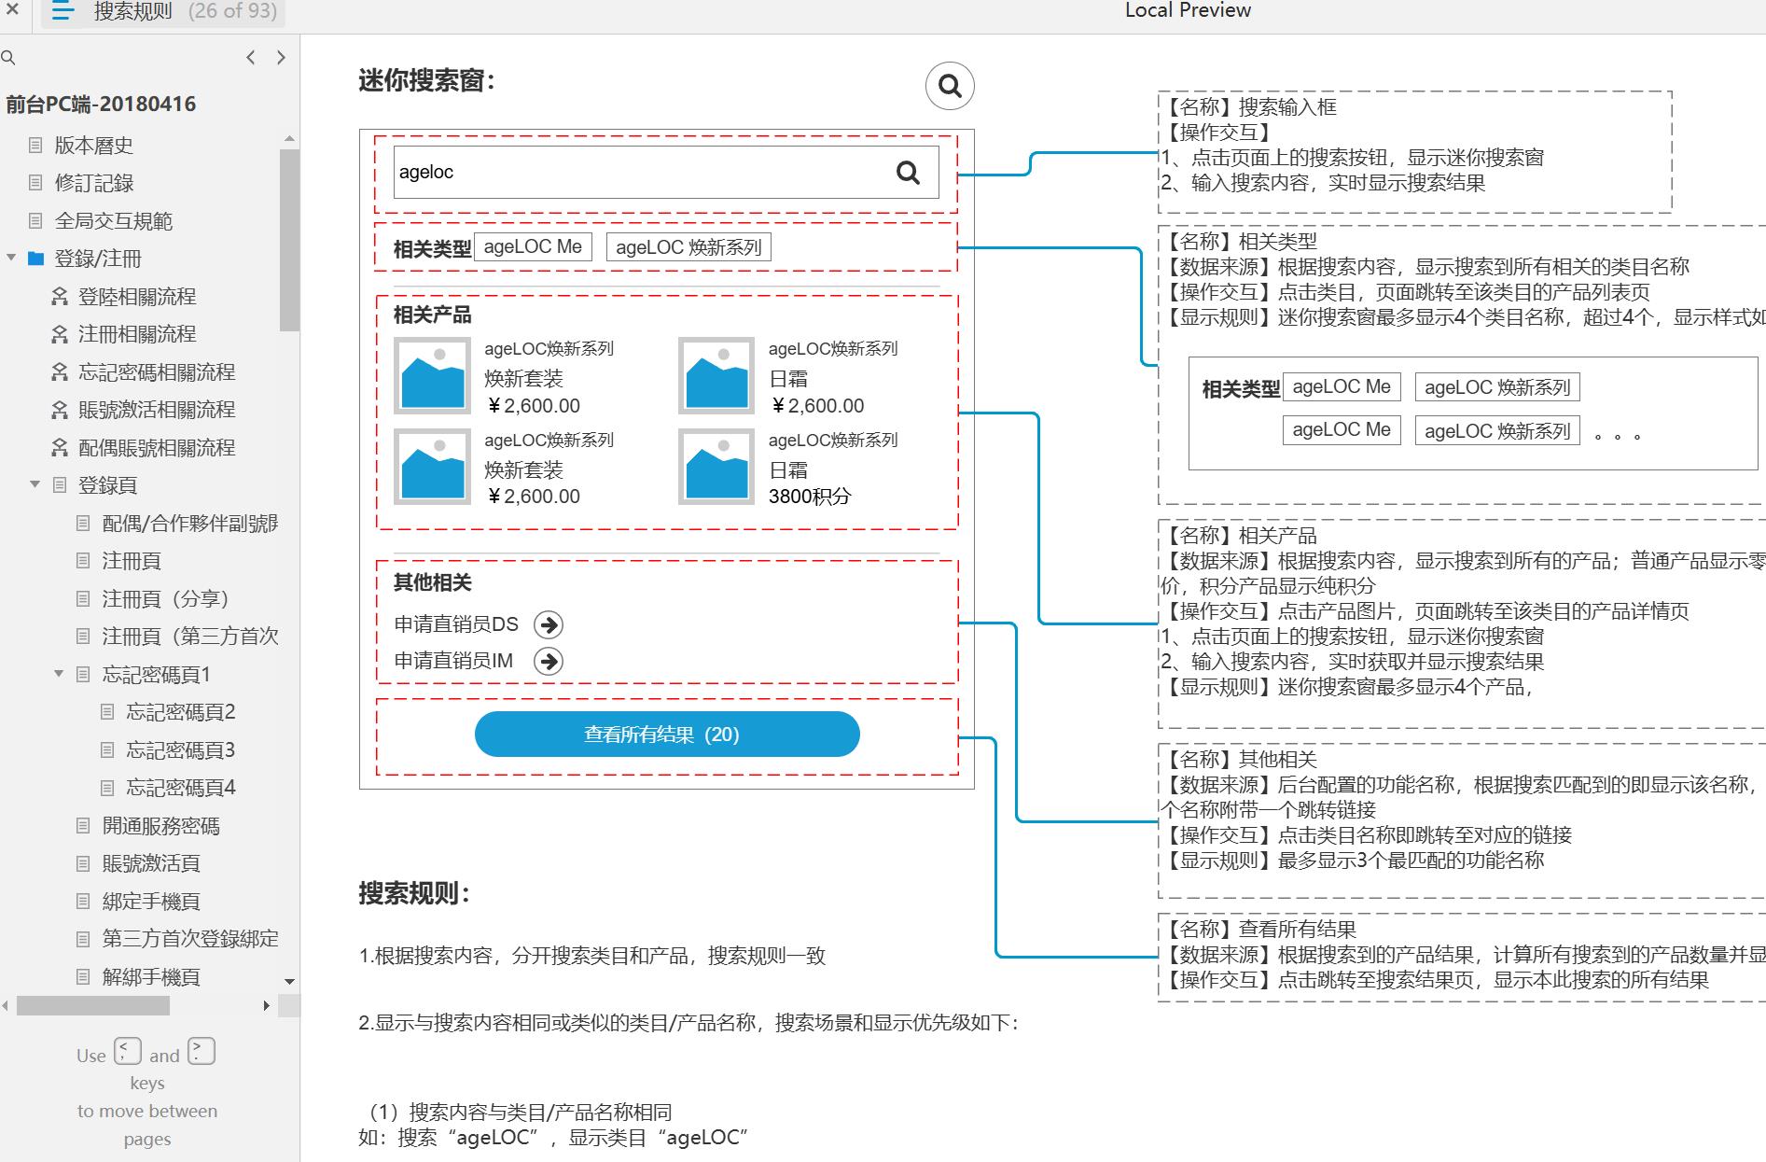Click the page icon of 解綁手機頁
1766x1162 pixels.
tap(83, 976)
